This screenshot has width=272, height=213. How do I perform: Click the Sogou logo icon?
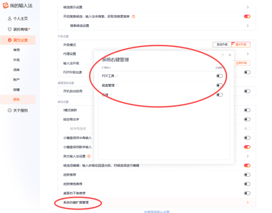pos(6,6)
